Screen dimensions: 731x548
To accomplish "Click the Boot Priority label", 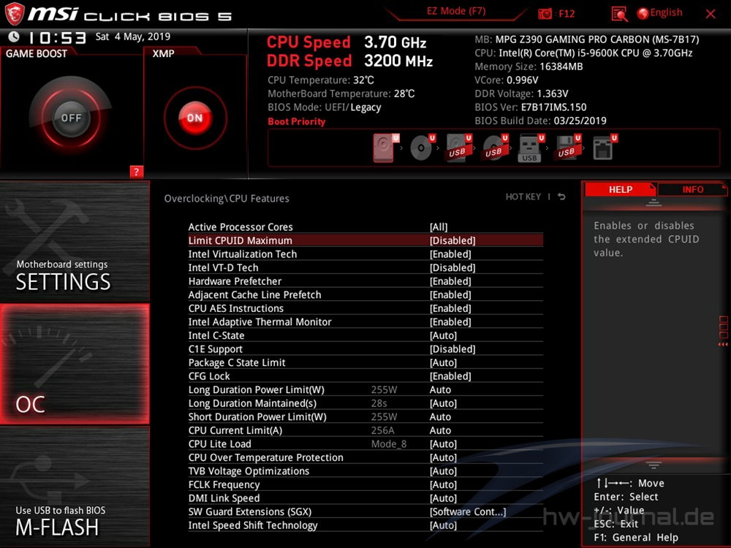I will point(297,121).
